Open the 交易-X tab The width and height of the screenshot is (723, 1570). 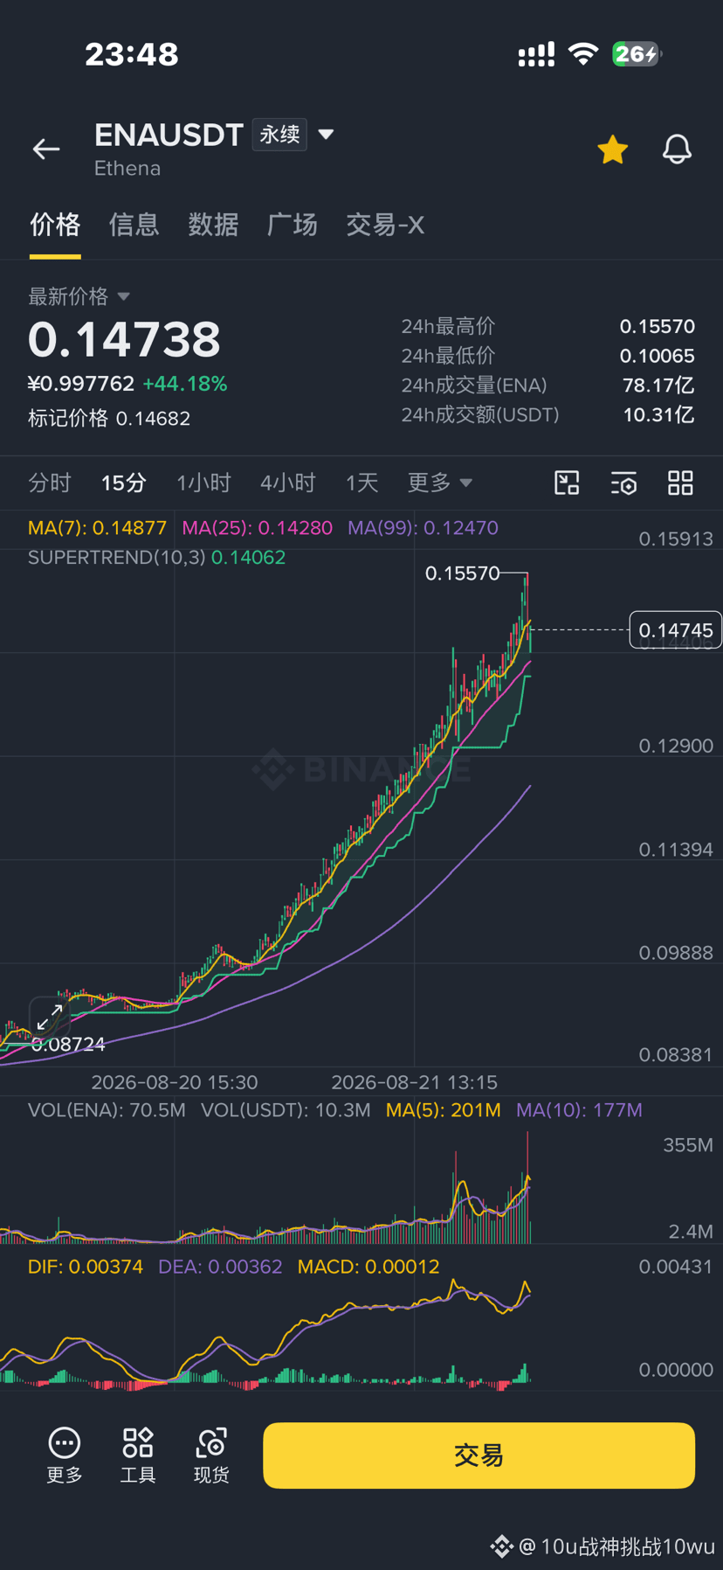385,225
